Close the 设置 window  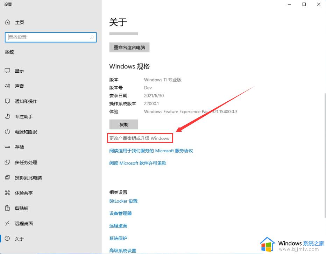click(x=319, y=4)
